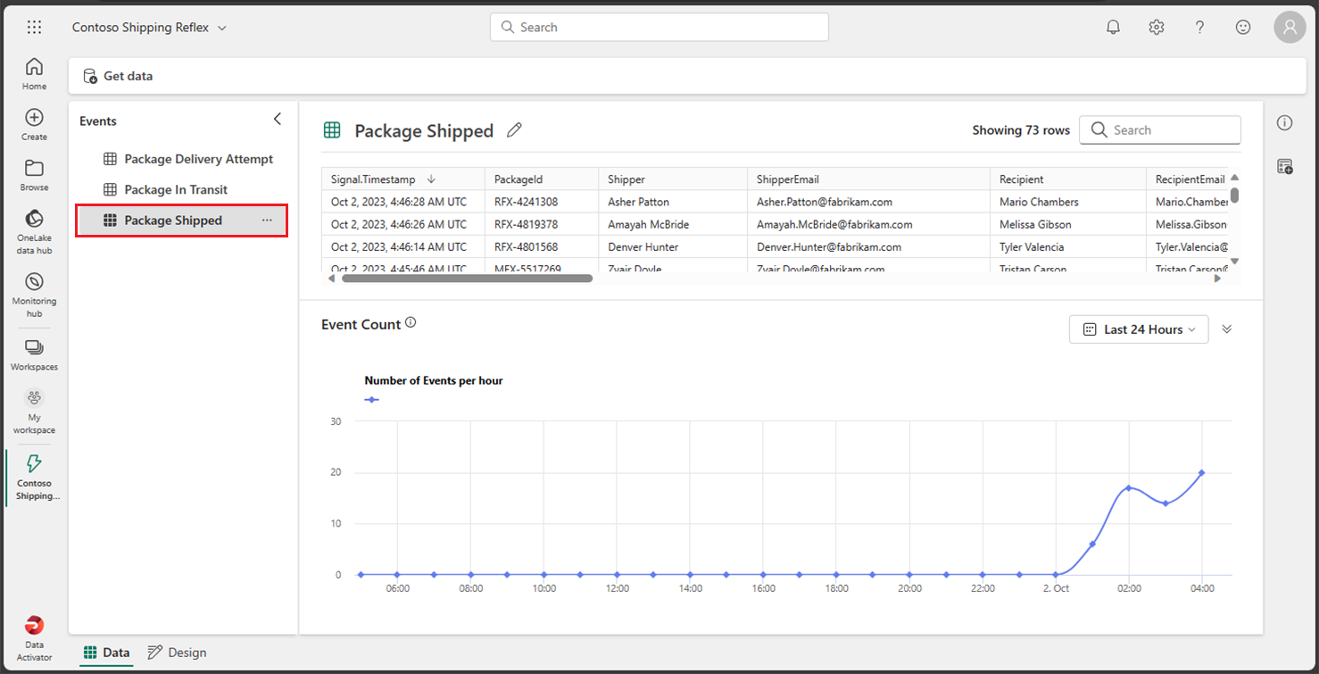Open the data pane icon below info

(1284, 166)
